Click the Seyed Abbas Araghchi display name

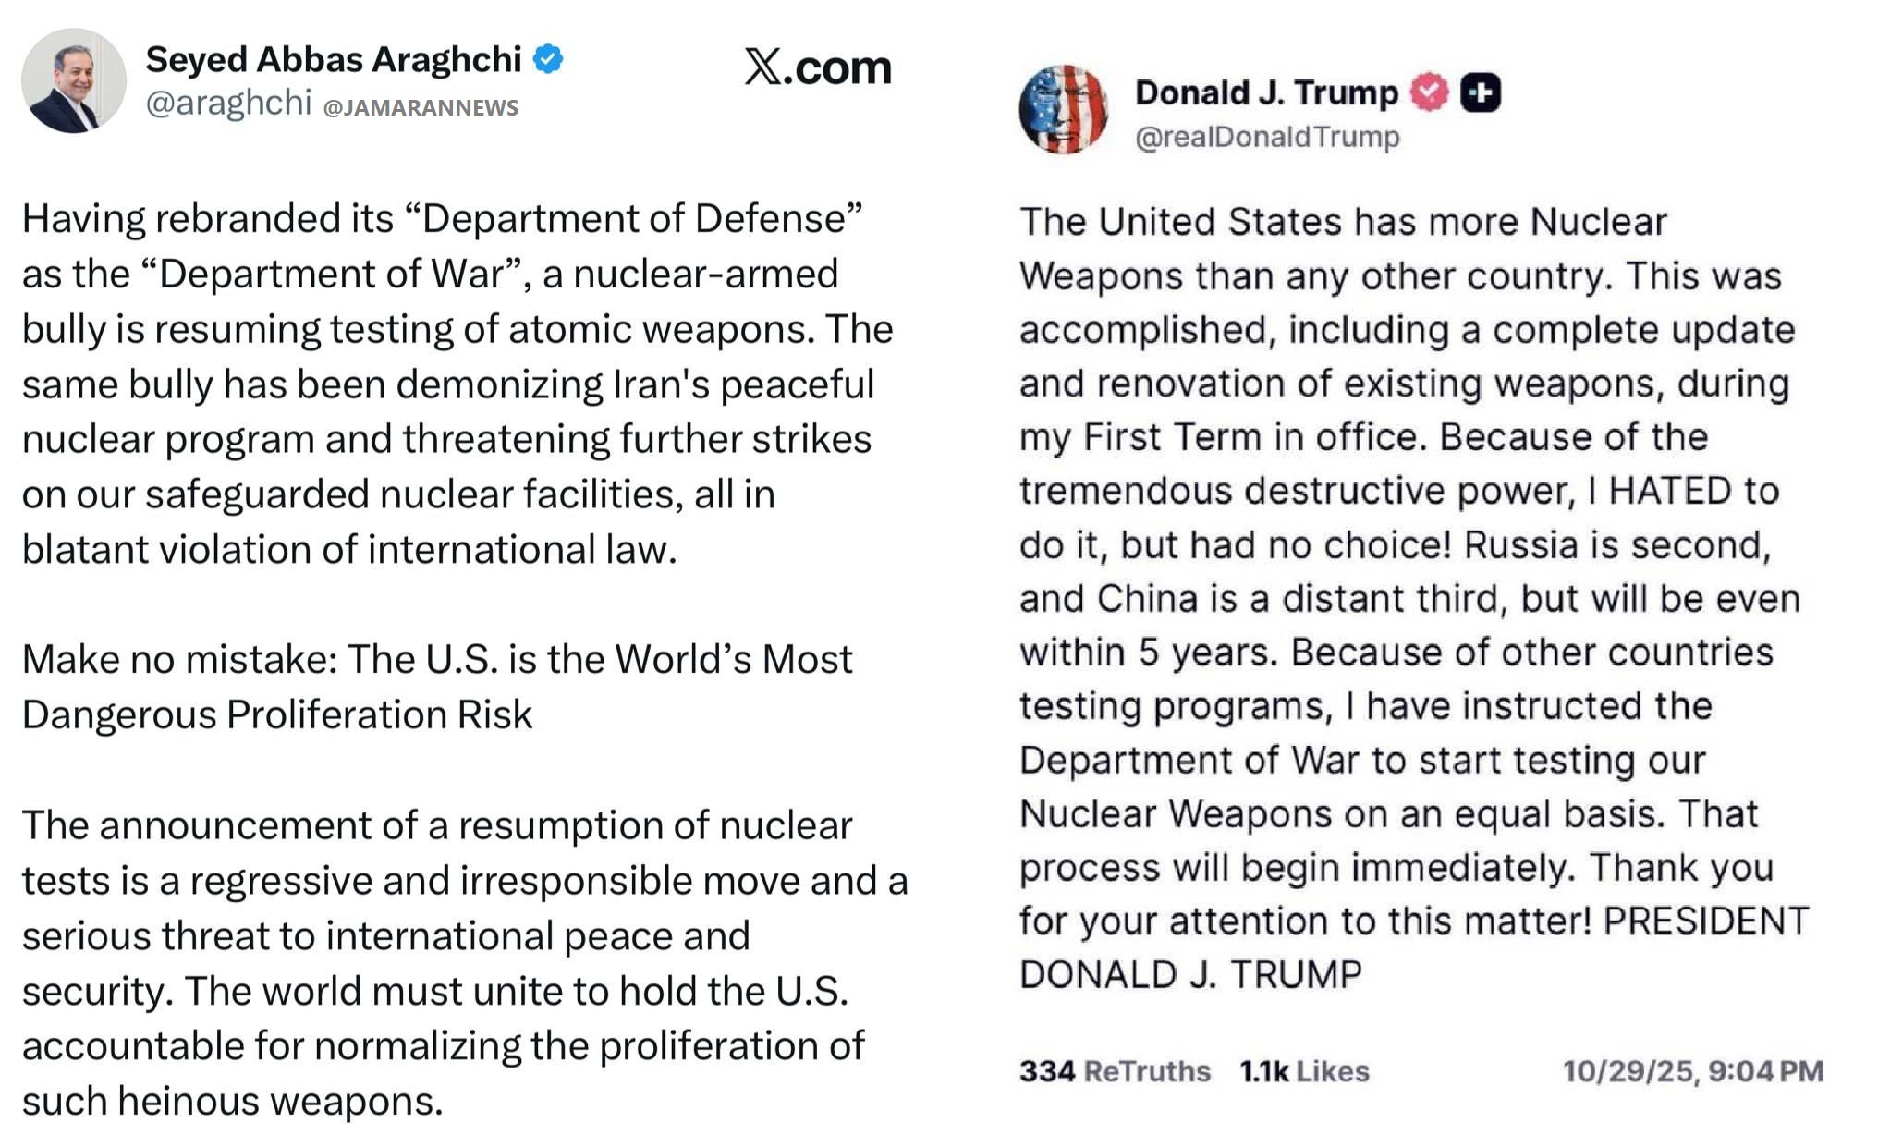(x=333, y=59)
